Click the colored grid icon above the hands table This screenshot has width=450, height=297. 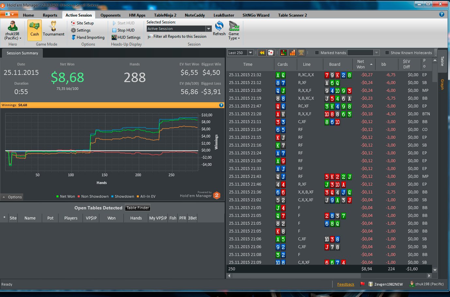pos(284,53)
